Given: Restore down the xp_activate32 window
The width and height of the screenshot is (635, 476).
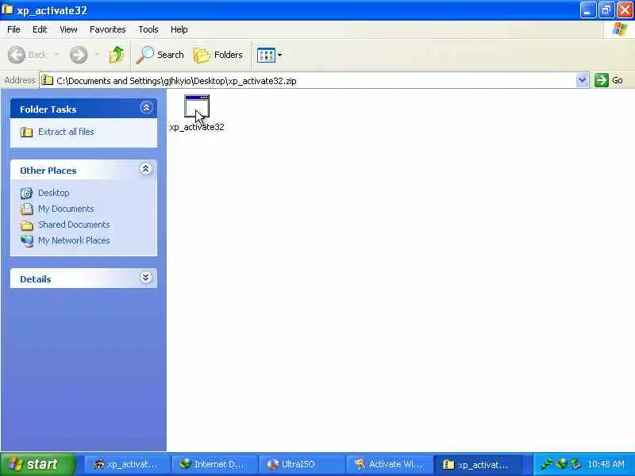Looking at the screenshot, I should pyautogui.click(x=606, y=10).
